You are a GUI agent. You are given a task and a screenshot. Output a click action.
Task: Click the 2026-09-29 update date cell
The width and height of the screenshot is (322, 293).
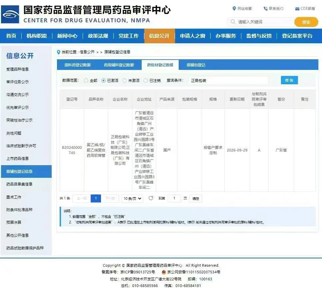(237, 150)
